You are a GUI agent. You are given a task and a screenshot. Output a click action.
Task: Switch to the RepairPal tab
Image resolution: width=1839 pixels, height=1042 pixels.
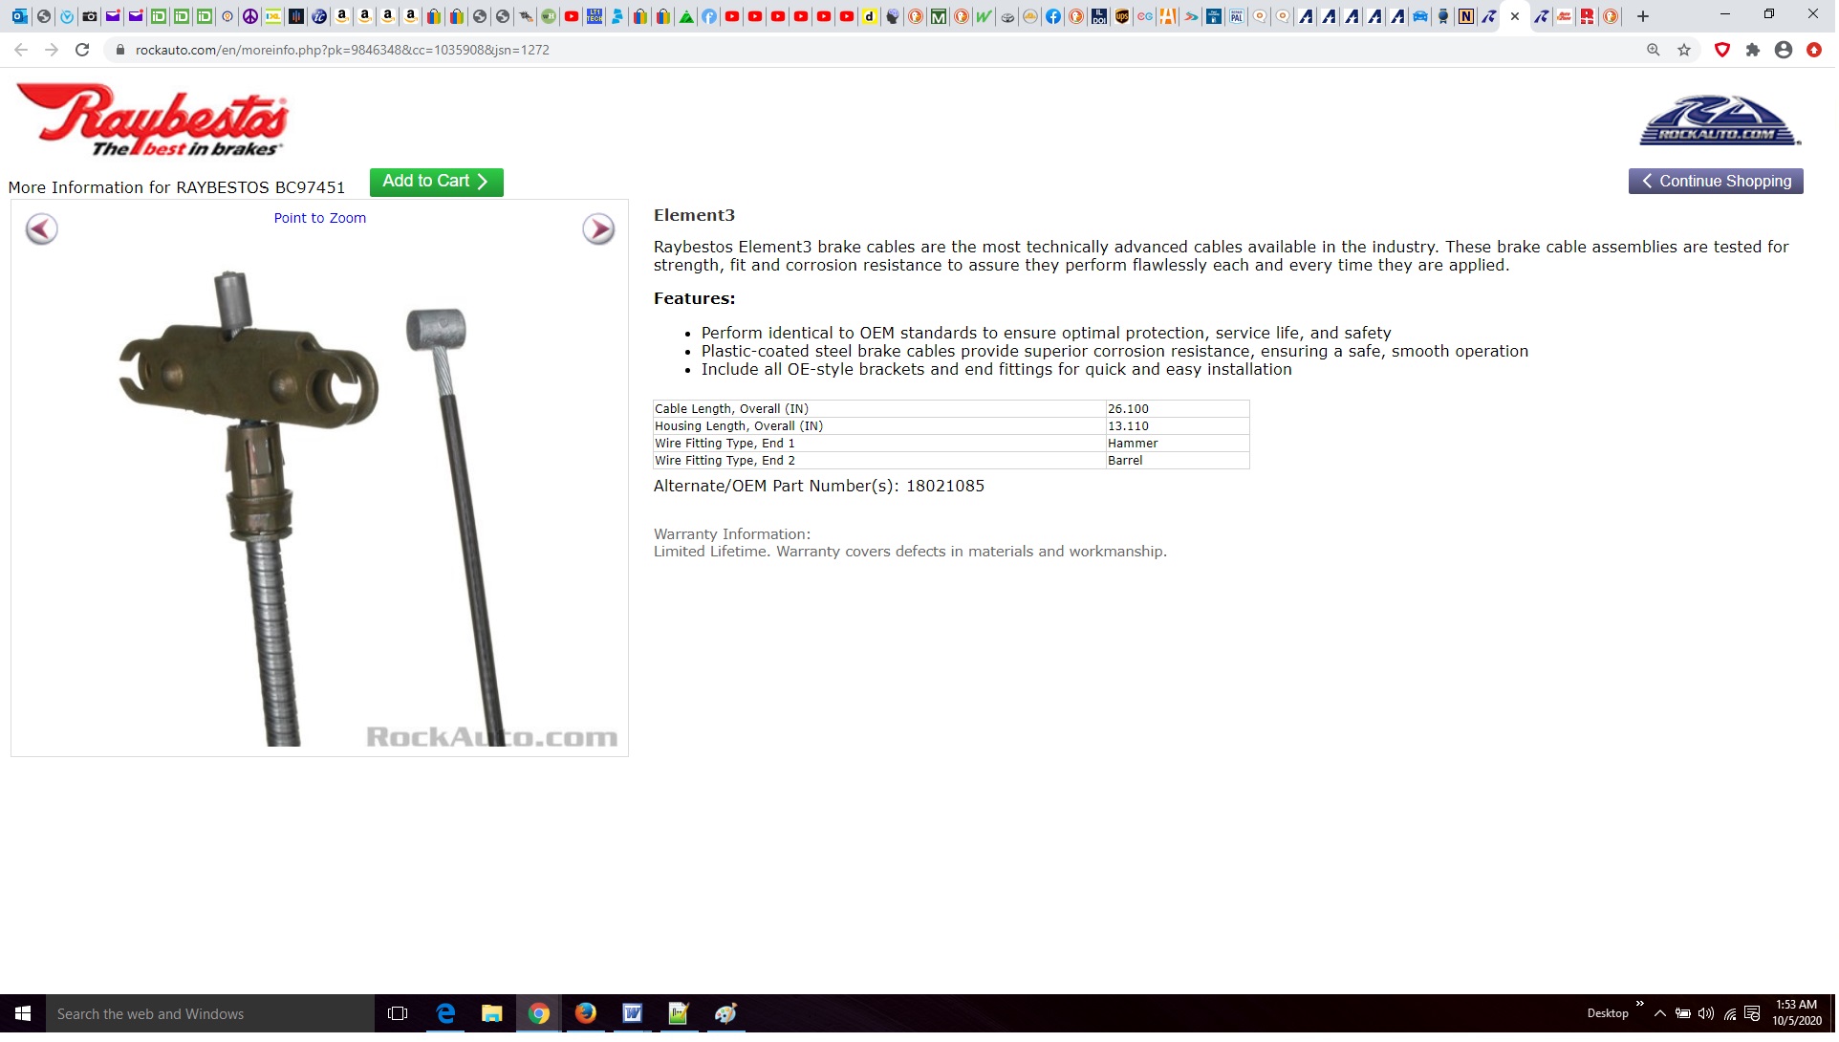coord(1236,16)
